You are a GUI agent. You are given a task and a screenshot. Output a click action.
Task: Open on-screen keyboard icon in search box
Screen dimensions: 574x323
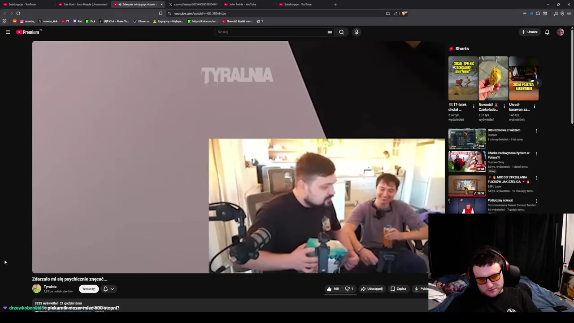pyautogui.click(x=330, y=32)
